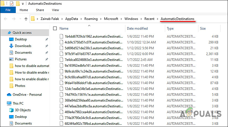Screen dimensions: 228x127
Task: Navigate to AppData in breadcrumb
Action: point(72,19)
